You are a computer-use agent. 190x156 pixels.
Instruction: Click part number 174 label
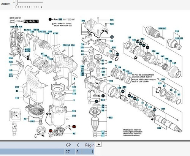click(x=74, y=111)
